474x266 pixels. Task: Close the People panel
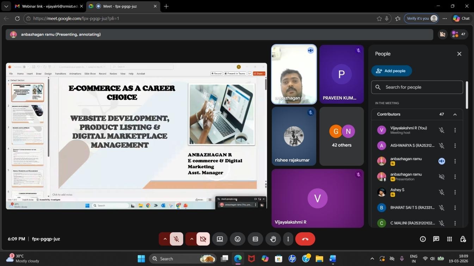(459, 54)
